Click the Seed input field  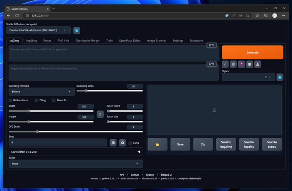coord(58,143)
